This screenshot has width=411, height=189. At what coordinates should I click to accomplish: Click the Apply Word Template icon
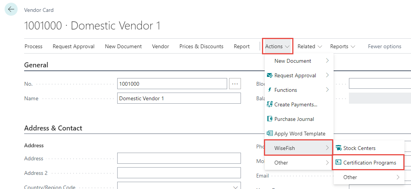pos(270,134)
